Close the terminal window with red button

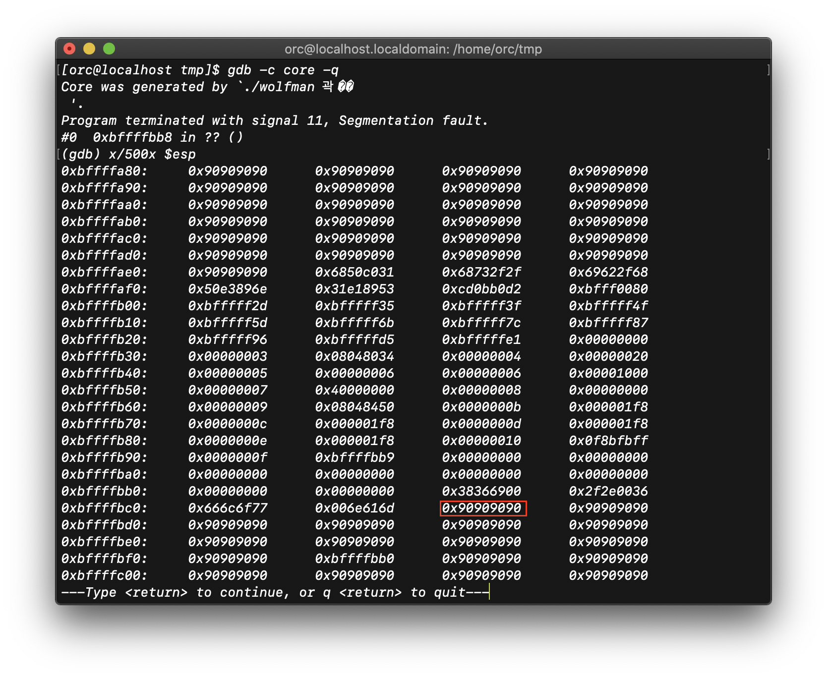[x=69, y=49]
